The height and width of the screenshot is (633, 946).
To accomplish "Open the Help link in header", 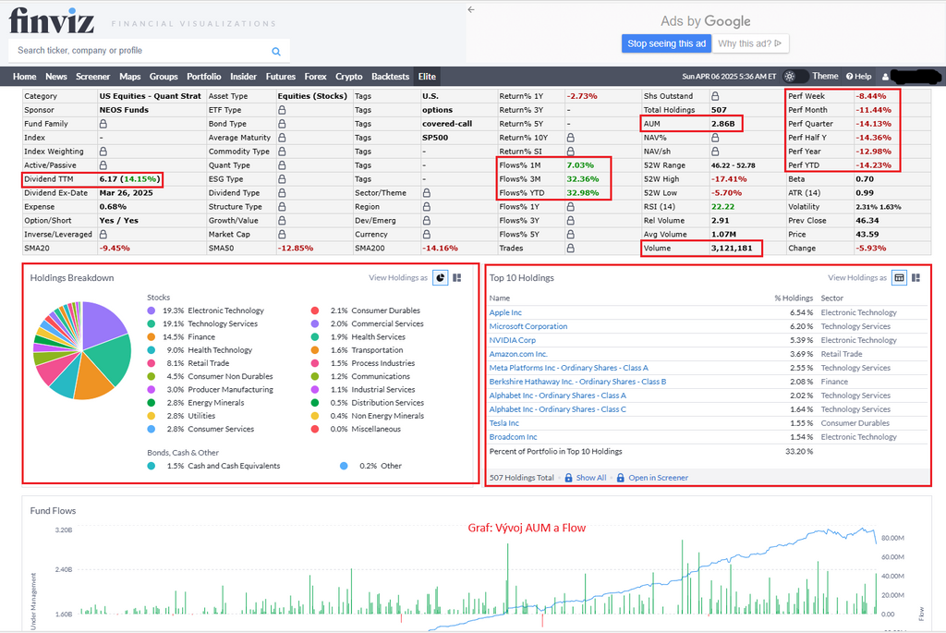I will [x=857, y=77].
